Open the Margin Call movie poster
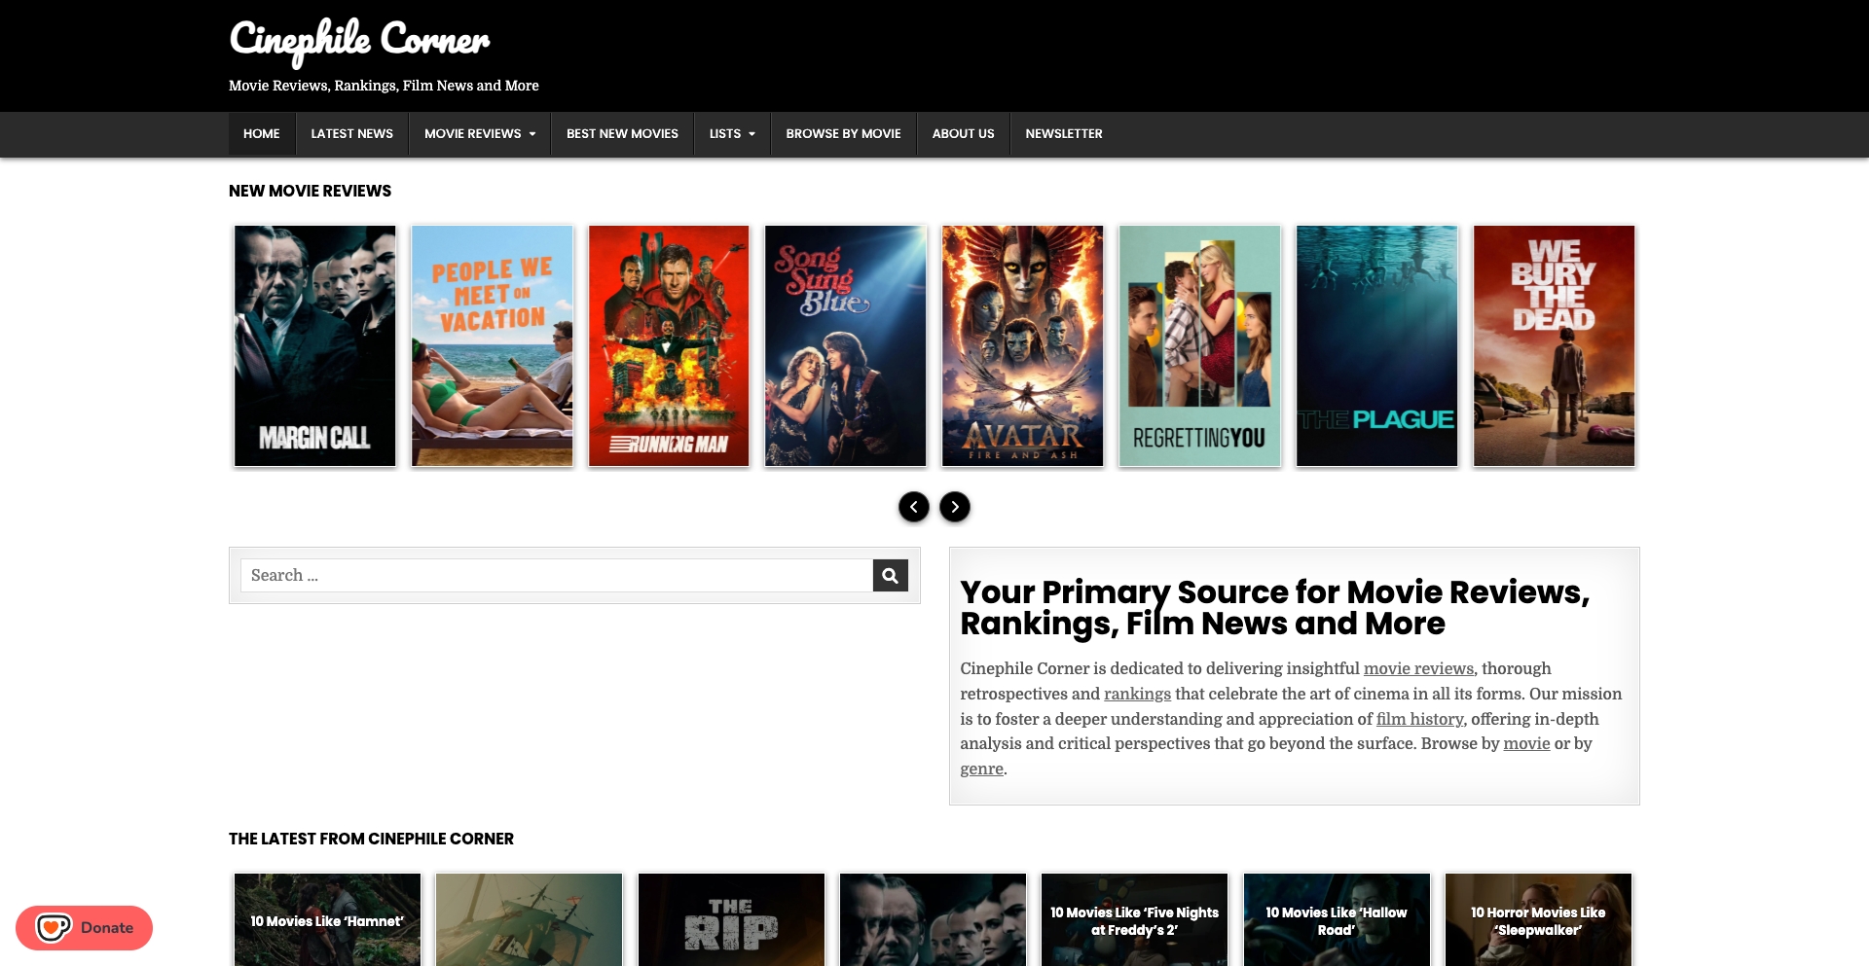The image size is (1869, 966). (x=314, y=345)
